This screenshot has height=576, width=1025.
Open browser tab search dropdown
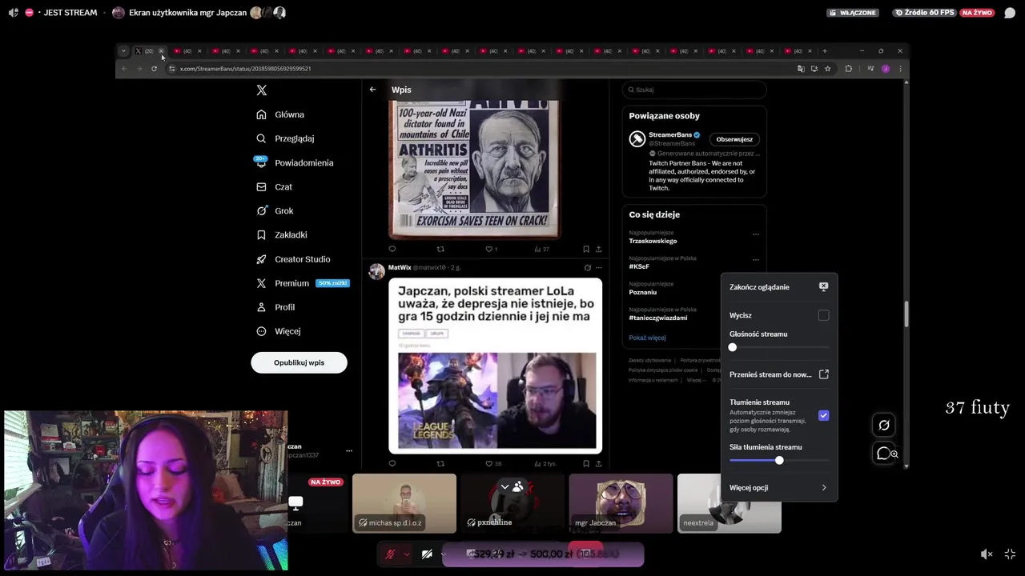click(123, 51)
